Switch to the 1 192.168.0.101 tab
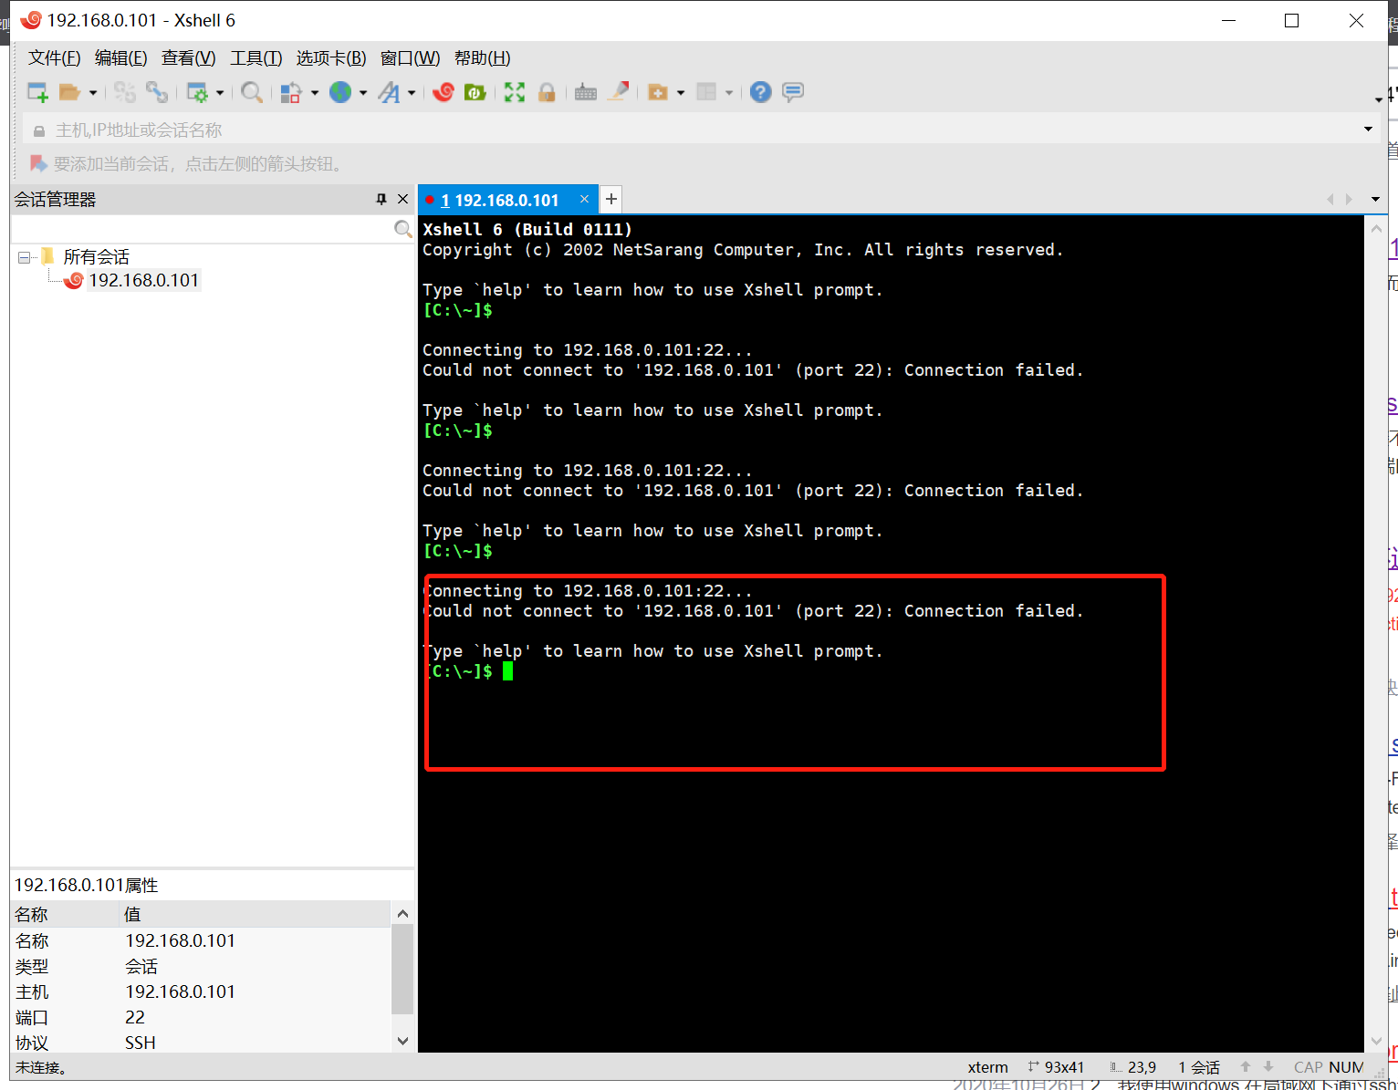 click(x=499, y=200)
